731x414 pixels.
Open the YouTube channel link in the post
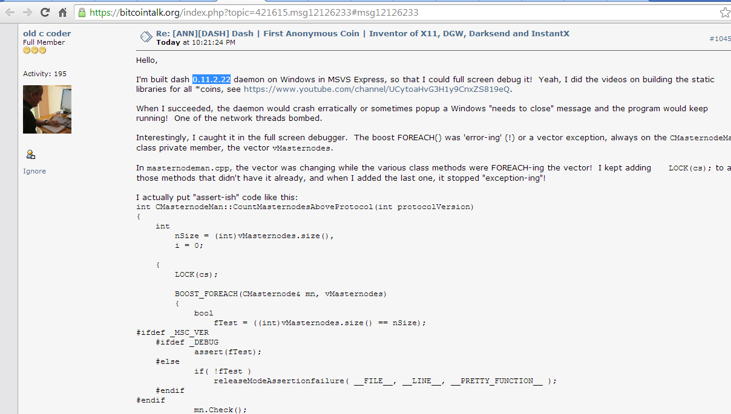click(x=377, y=89)
